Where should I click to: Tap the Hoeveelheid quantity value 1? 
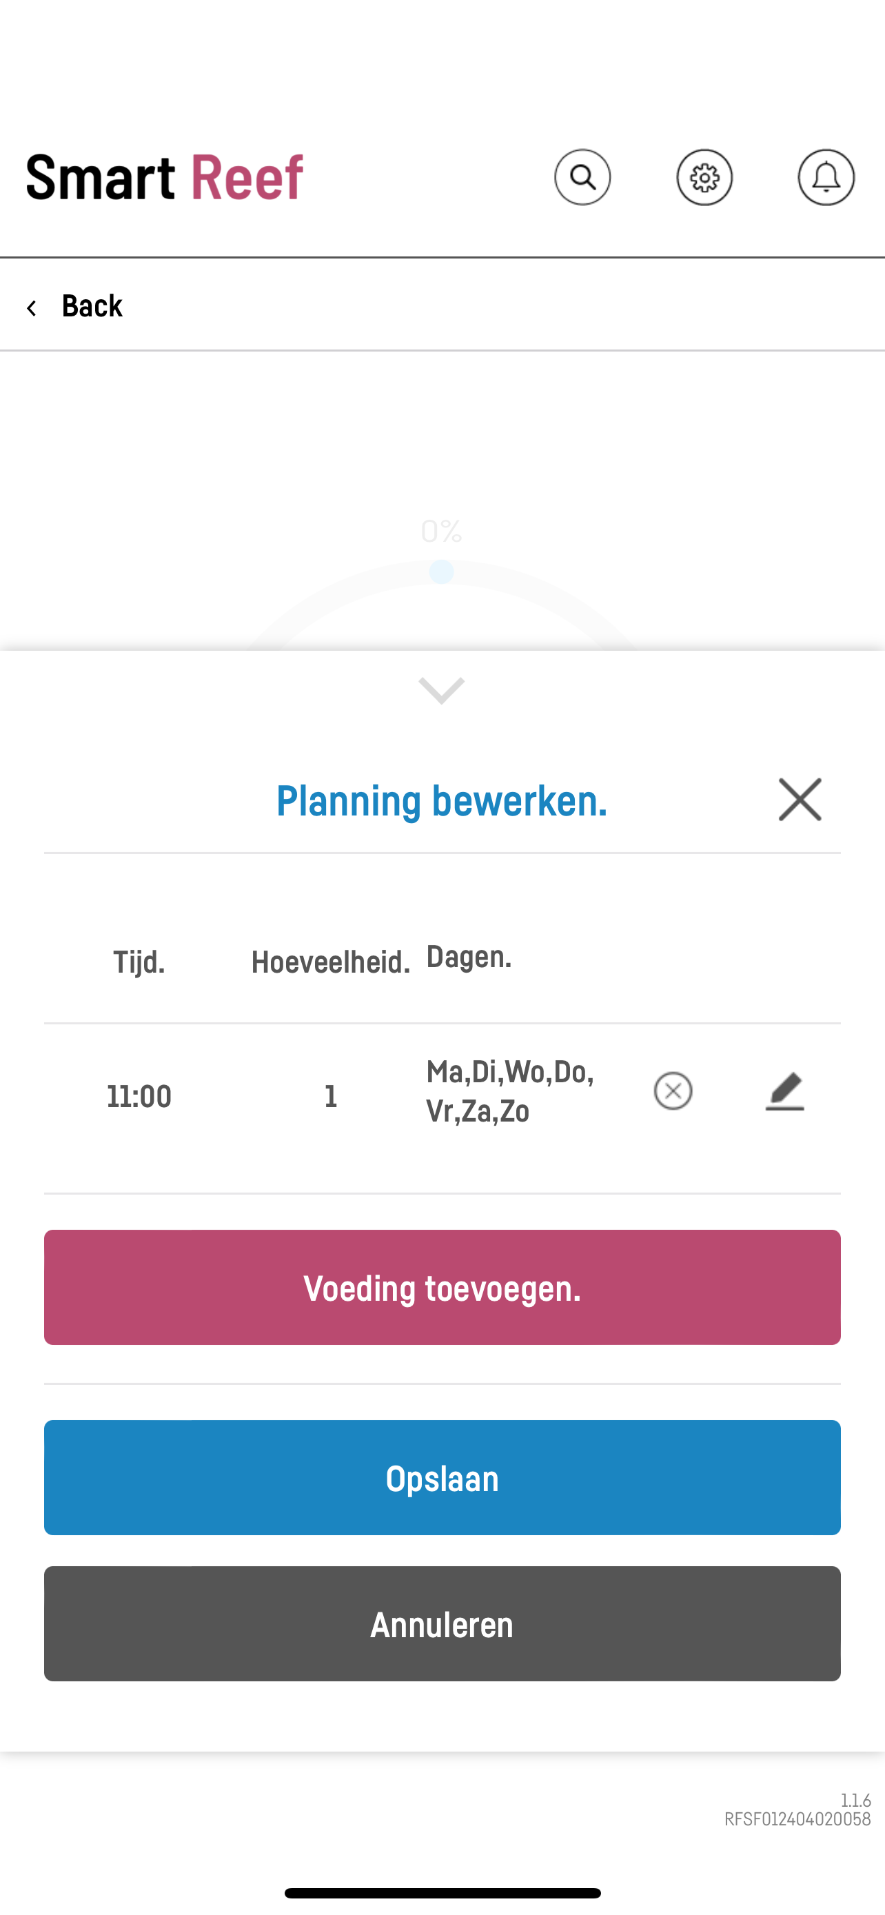coord(331,1096)
